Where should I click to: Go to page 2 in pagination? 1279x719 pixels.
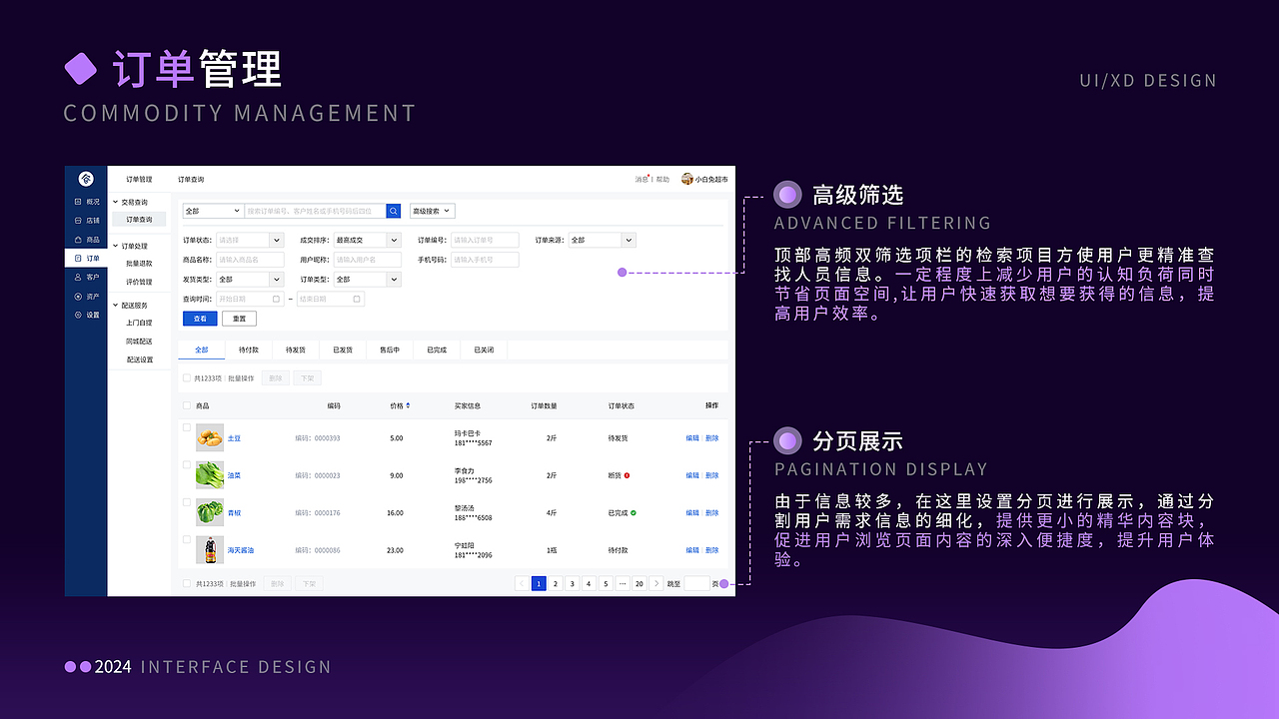556,583
